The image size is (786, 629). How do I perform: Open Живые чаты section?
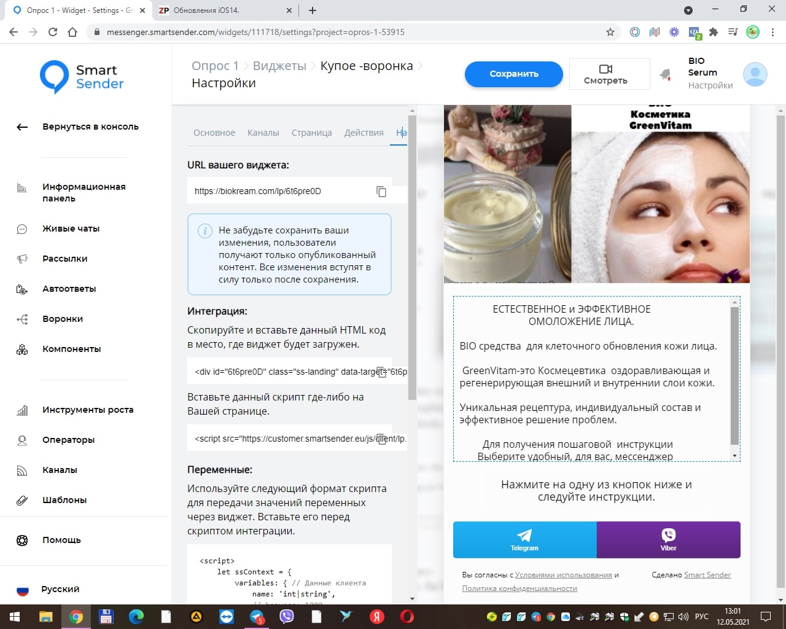tap(71, 229)
